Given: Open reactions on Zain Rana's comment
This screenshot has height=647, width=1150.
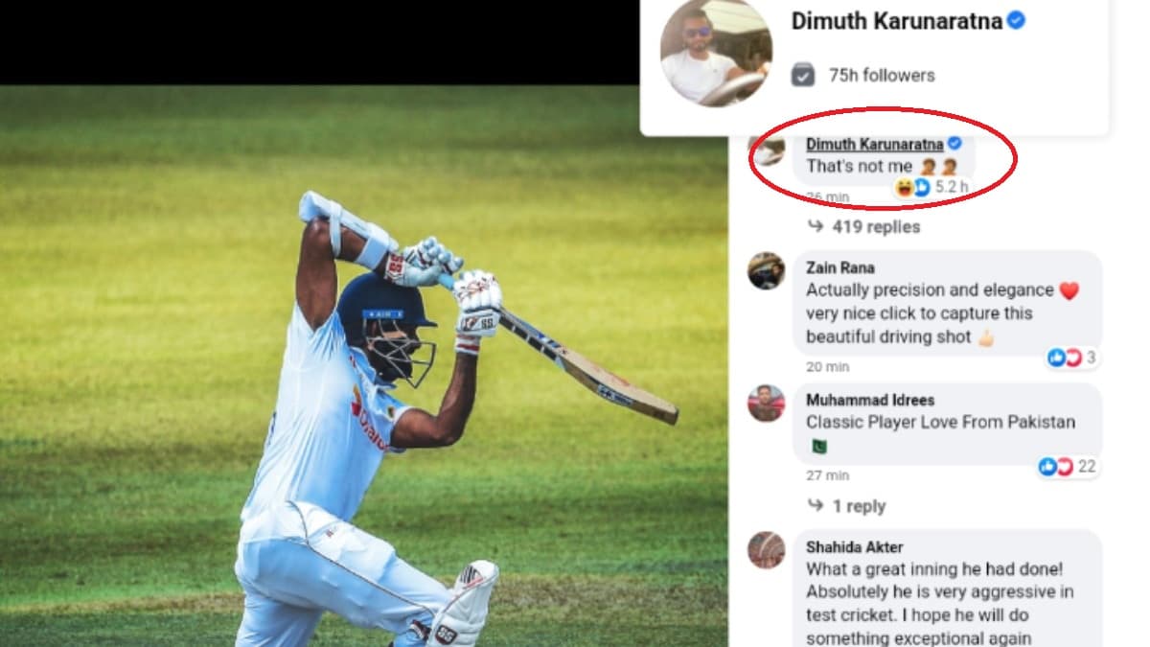Looking at the screenshot, I should click(1072, 358).
